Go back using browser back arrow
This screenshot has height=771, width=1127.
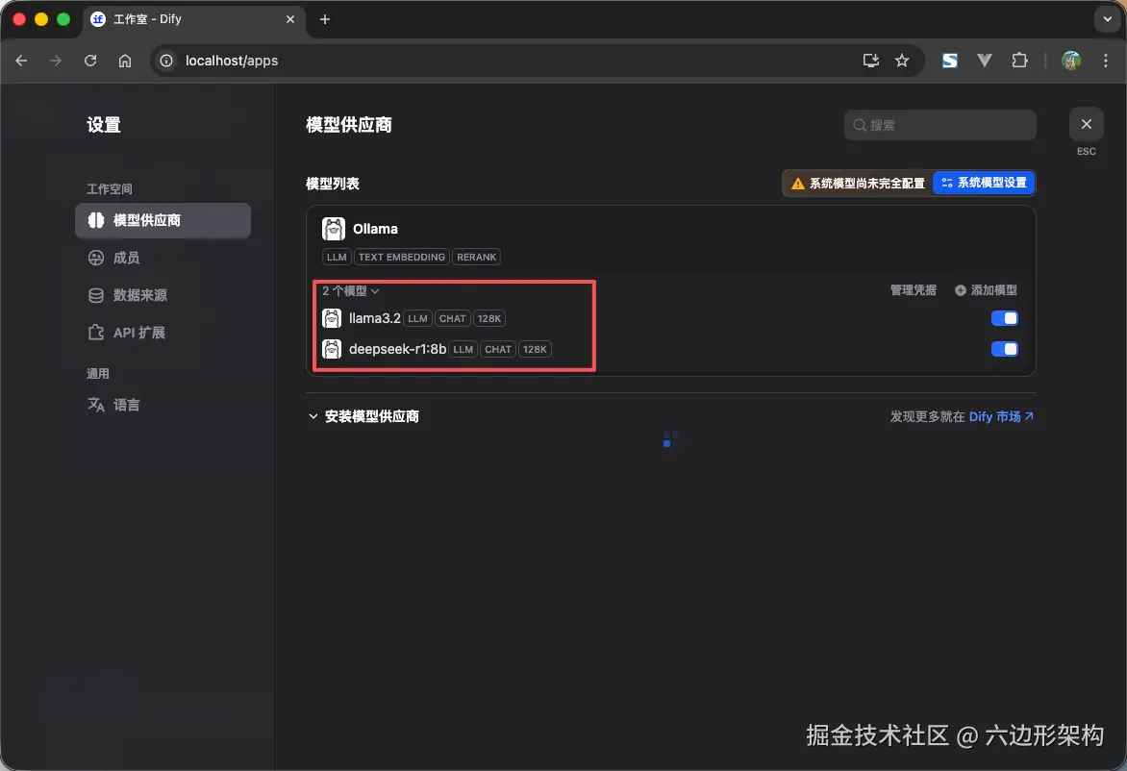pyautogui.click(x=21, y=62)
